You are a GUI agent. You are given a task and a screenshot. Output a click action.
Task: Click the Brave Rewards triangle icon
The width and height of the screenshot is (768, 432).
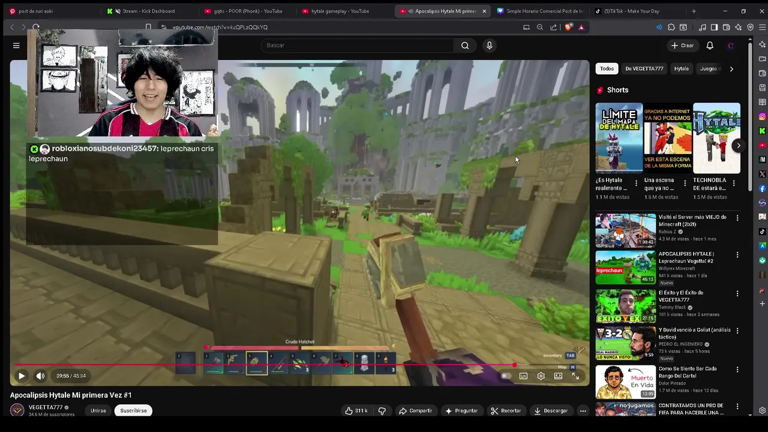tap(581, 27)
